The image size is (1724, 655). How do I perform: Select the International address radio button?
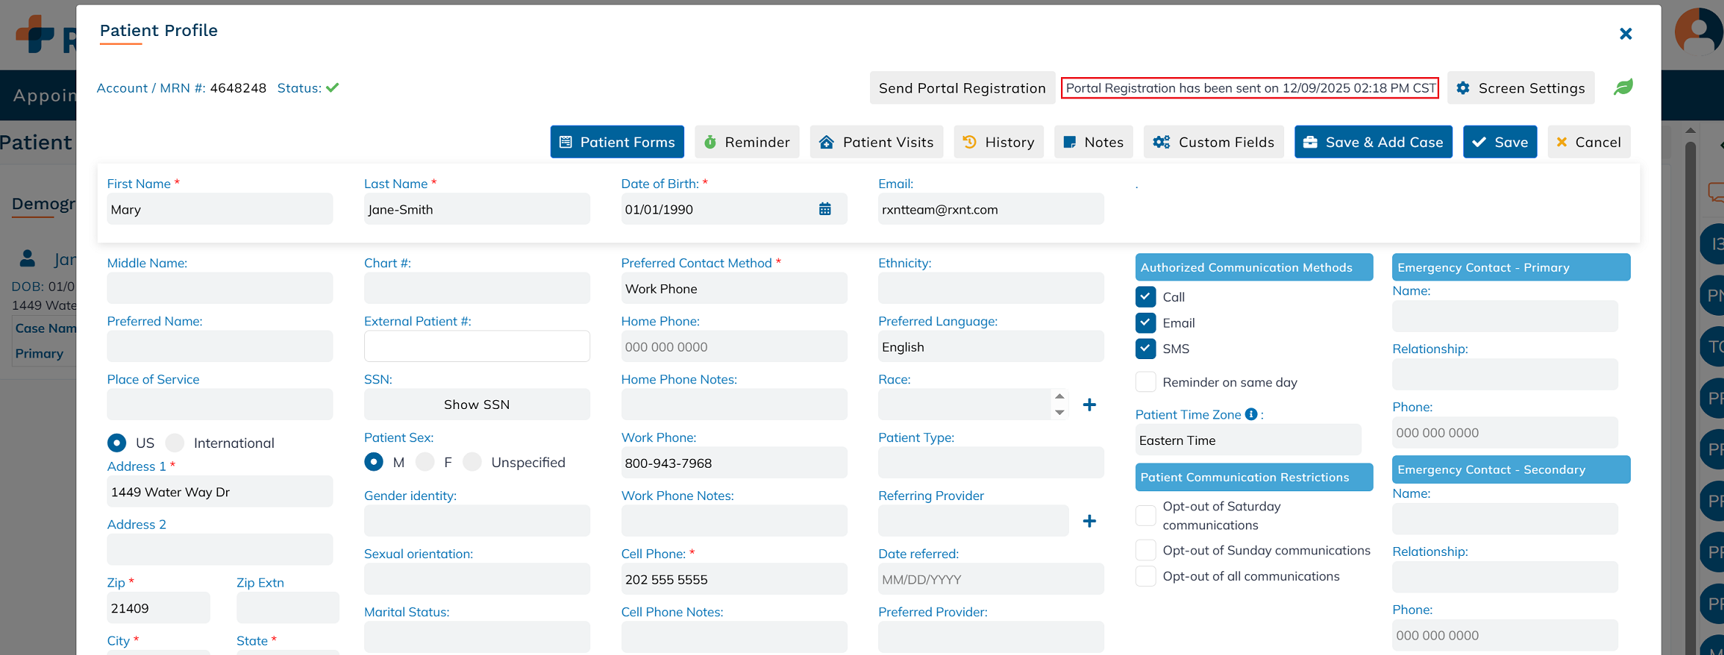point(175,443)
